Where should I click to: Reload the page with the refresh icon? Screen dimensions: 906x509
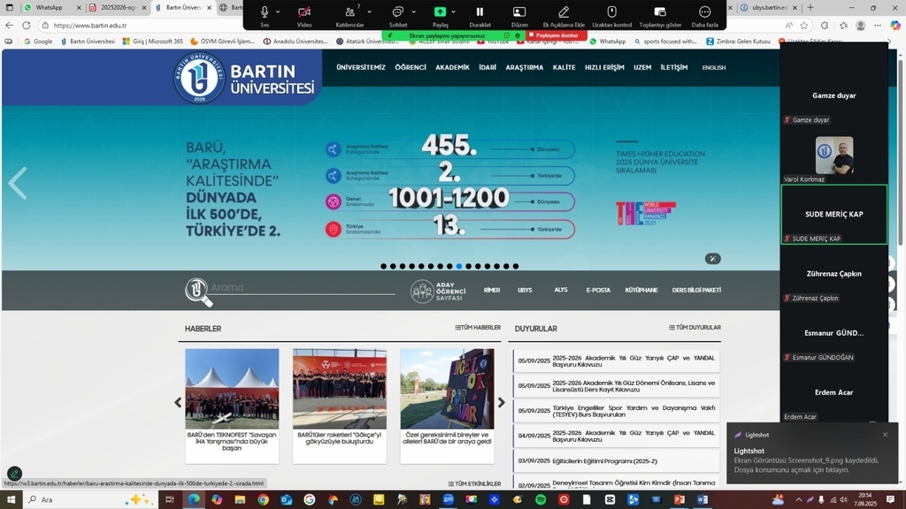27,26
